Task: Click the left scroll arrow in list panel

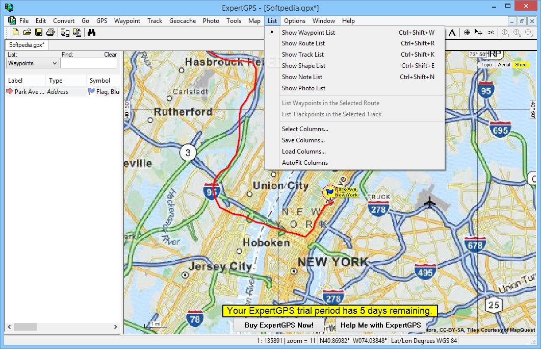Action: [9, 327]
